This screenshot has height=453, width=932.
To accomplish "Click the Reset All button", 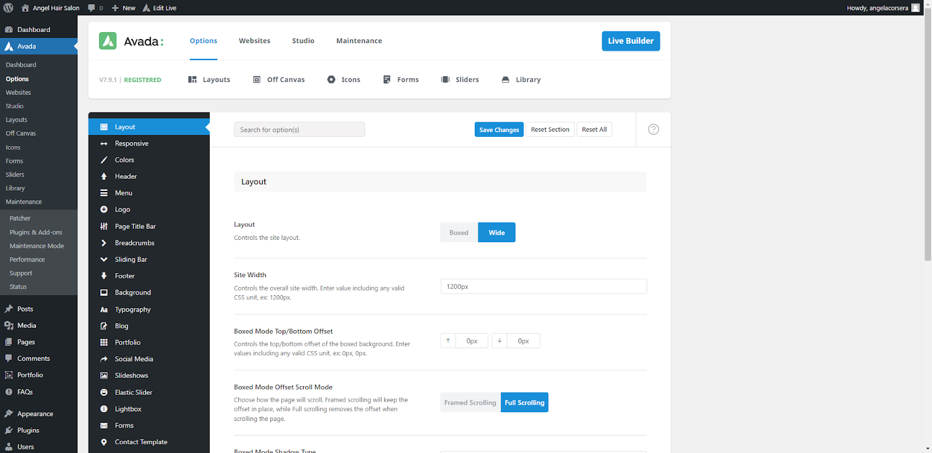I will coord(594,130).
